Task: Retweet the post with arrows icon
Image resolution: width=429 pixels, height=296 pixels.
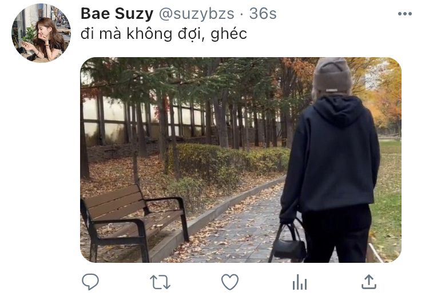Action: 160,282
